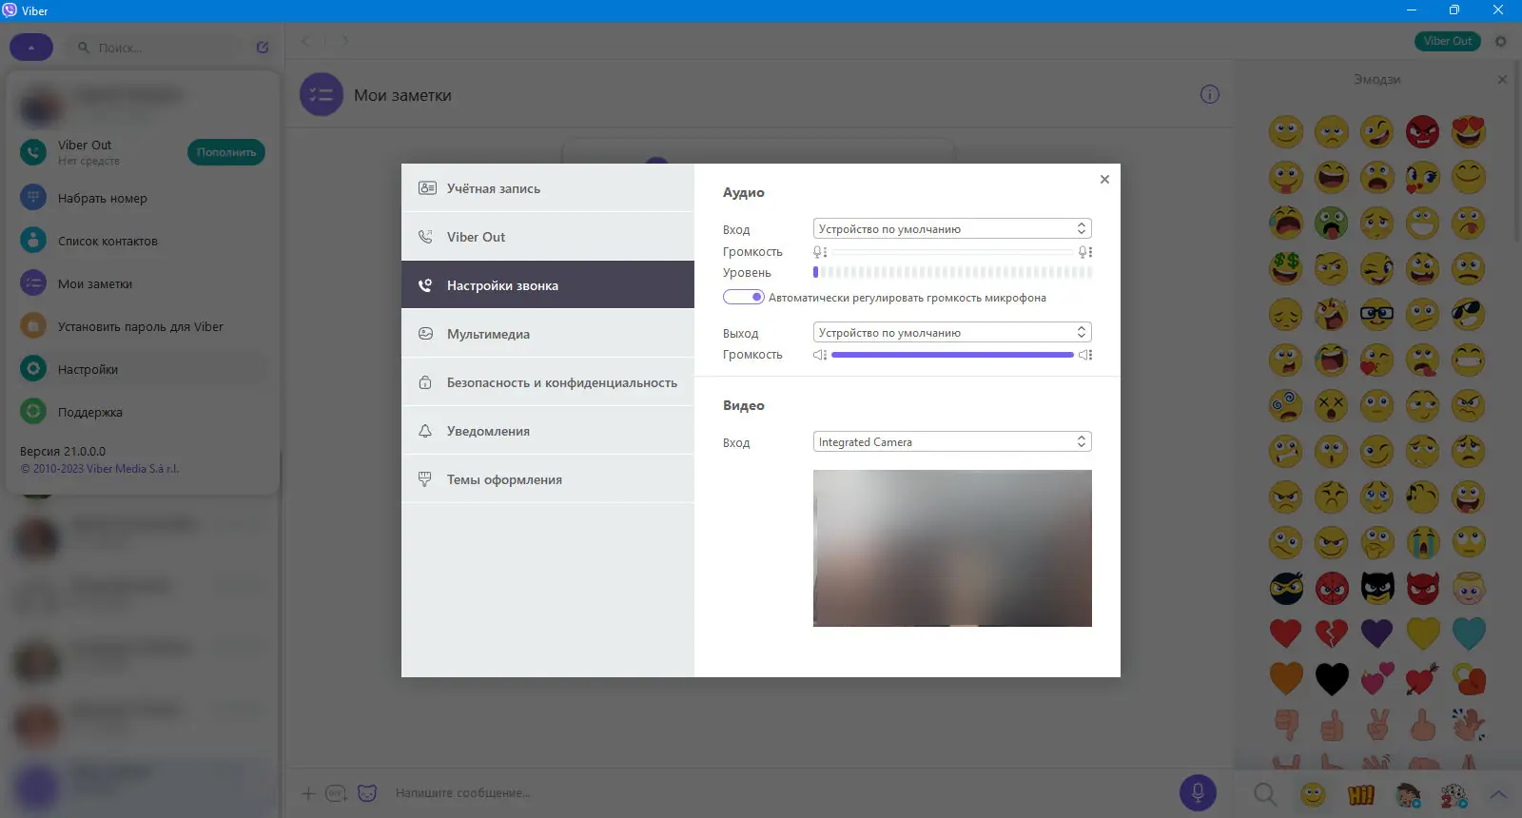Open the Мультимедиа settings tab
Viewport: 1522px width, 818px height.
tap(548, 334)
